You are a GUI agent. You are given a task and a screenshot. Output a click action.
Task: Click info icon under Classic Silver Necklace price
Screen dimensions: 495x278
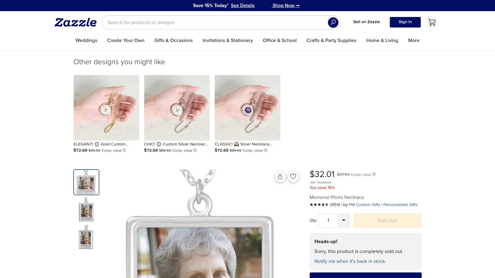point(266,150)
